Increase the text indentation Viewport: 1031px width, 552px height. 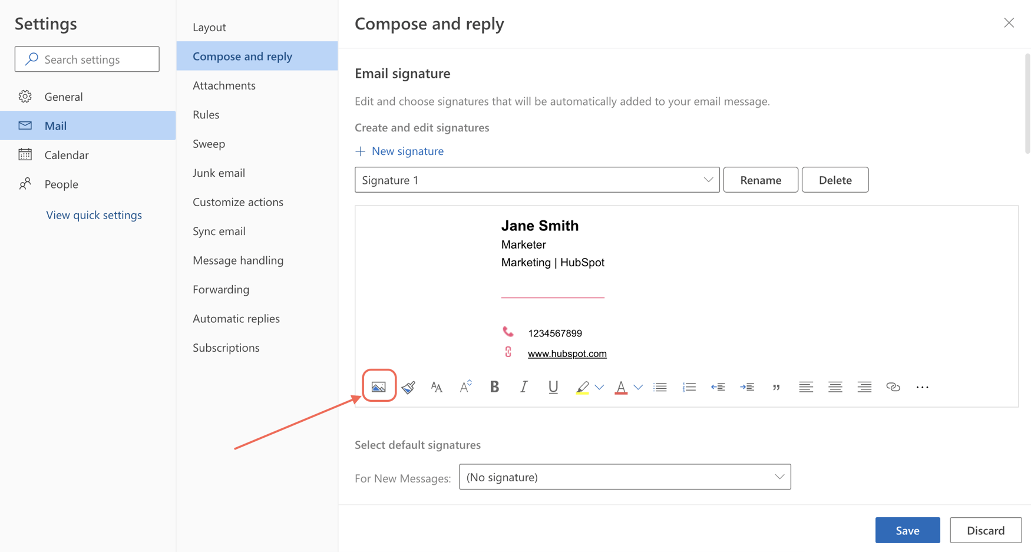(x=747, y=386)
